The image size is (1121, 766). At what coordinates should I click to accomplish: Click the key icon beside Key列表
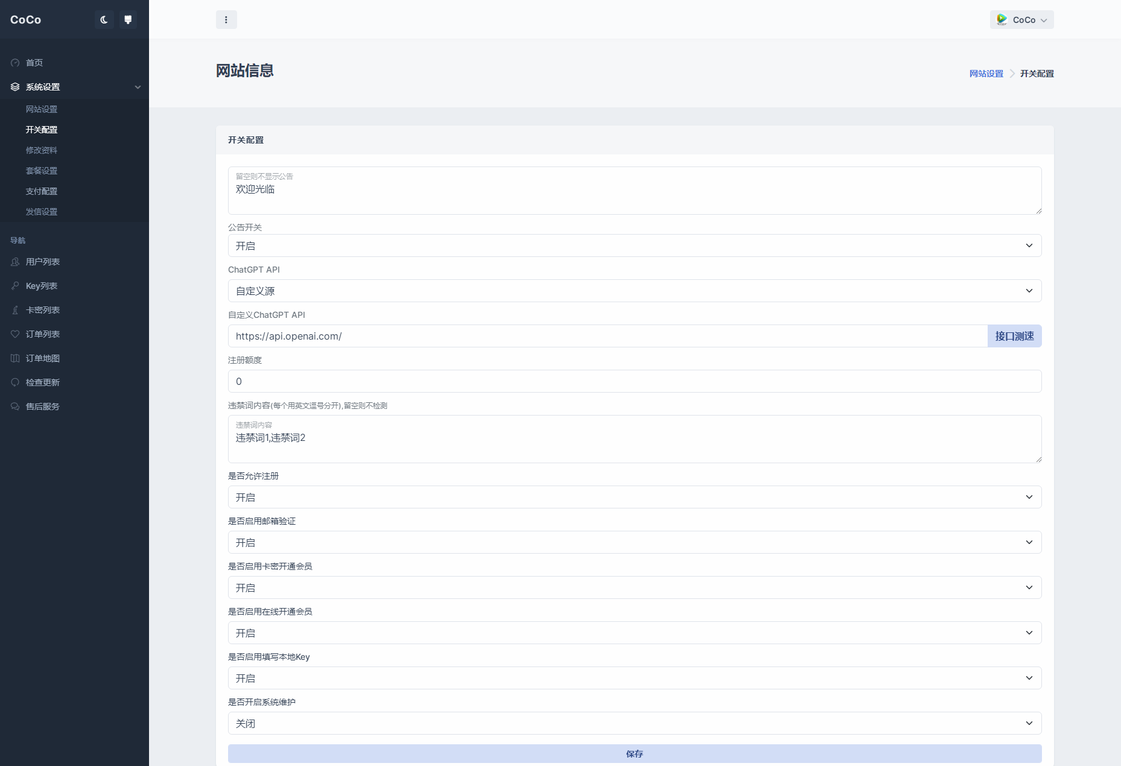click(14, 285)
